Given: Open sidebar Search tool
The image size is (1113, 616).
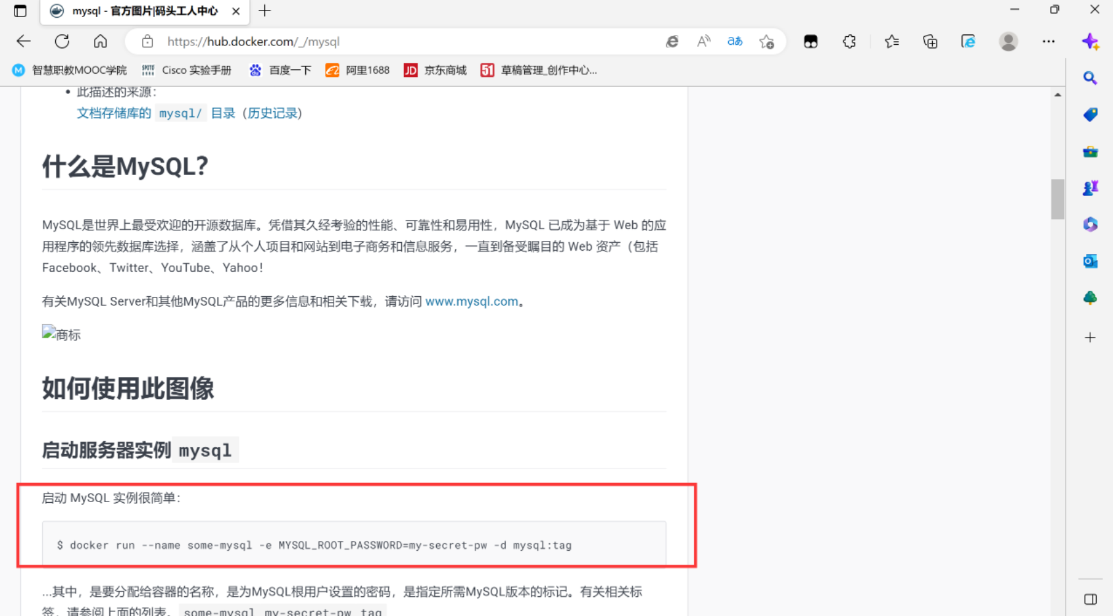Looking at the screenshot, I should [x=1090, y=78].
